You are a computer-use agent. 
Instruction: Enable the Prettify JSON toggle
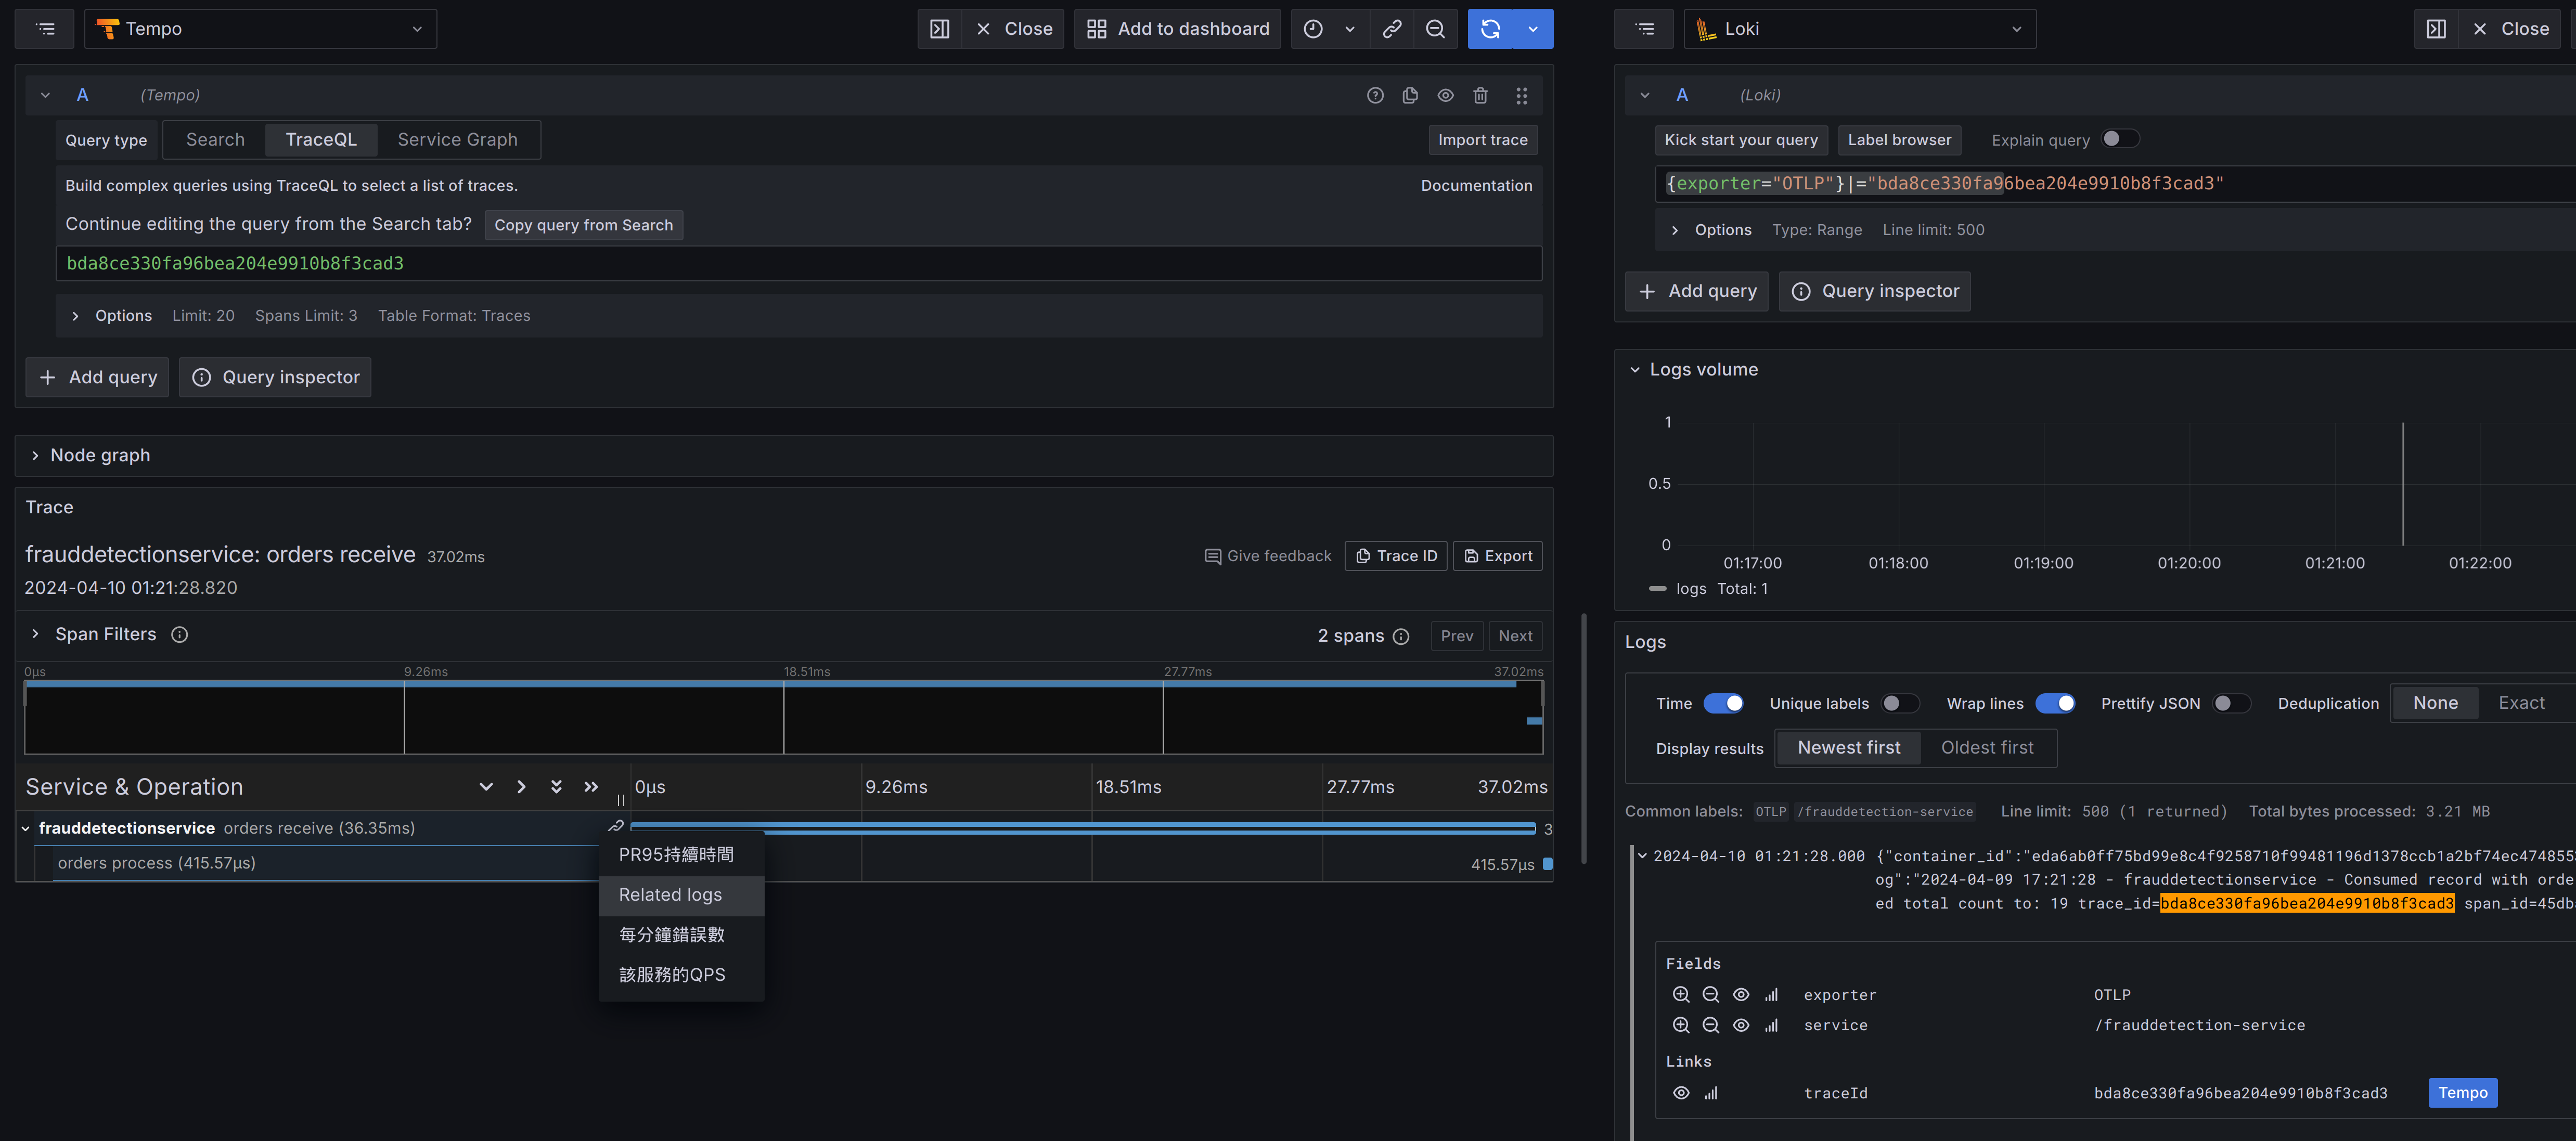click(2231, 703)
